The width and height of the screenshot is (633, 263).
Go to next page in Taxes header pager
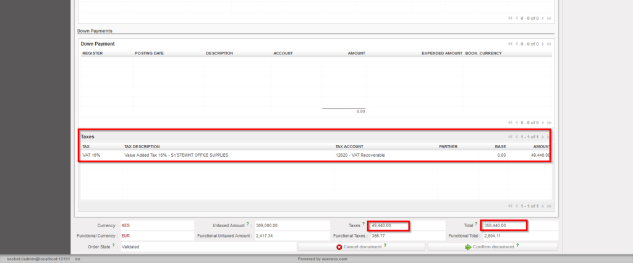[543, 136]
